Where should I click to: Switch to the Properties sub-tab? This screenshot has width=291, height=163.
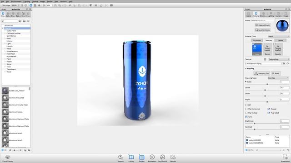tap(257, 40)
